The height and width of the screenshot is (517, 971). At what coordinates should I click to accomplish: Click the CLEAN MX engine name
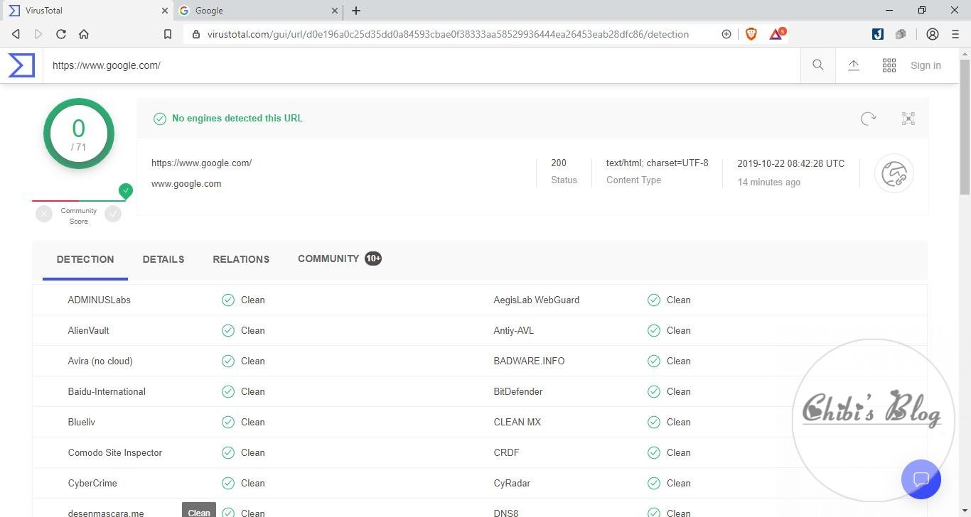(517, 422)
